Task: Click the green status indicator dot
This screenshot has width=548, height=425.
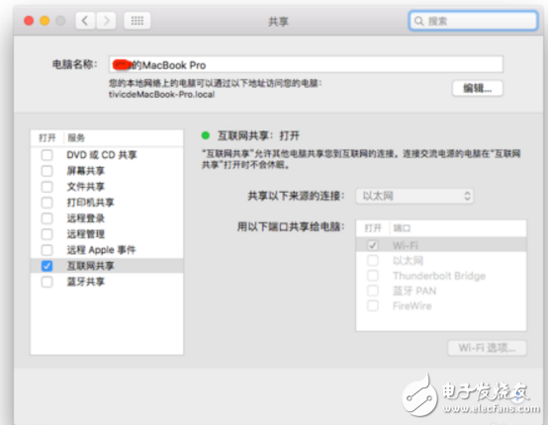Action: [206, 135]
